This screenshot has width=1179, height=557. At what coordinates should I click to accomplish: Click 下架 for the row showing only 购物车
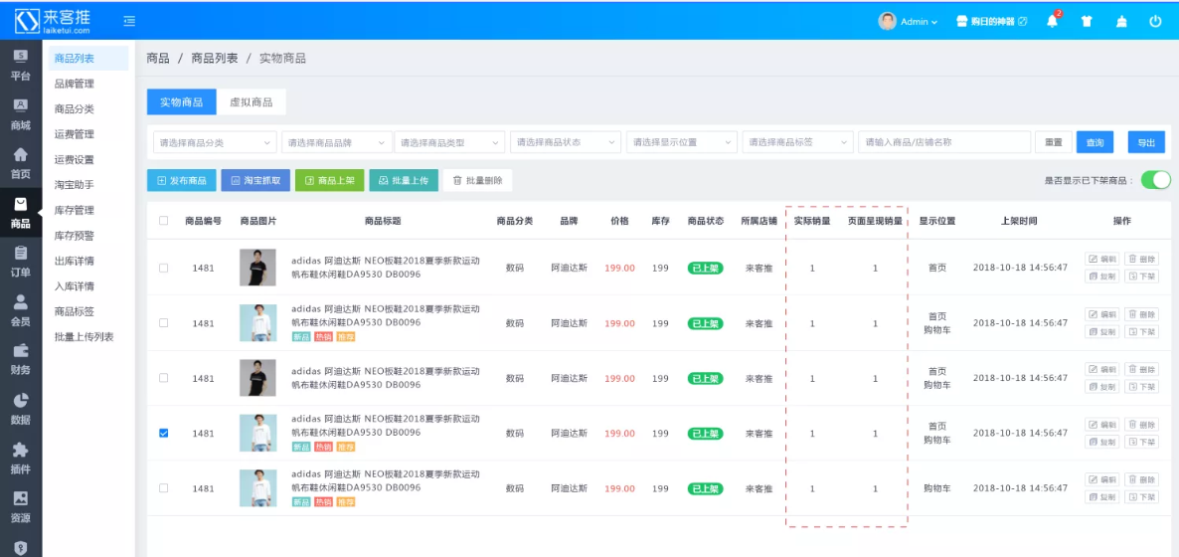(1141, 496)
